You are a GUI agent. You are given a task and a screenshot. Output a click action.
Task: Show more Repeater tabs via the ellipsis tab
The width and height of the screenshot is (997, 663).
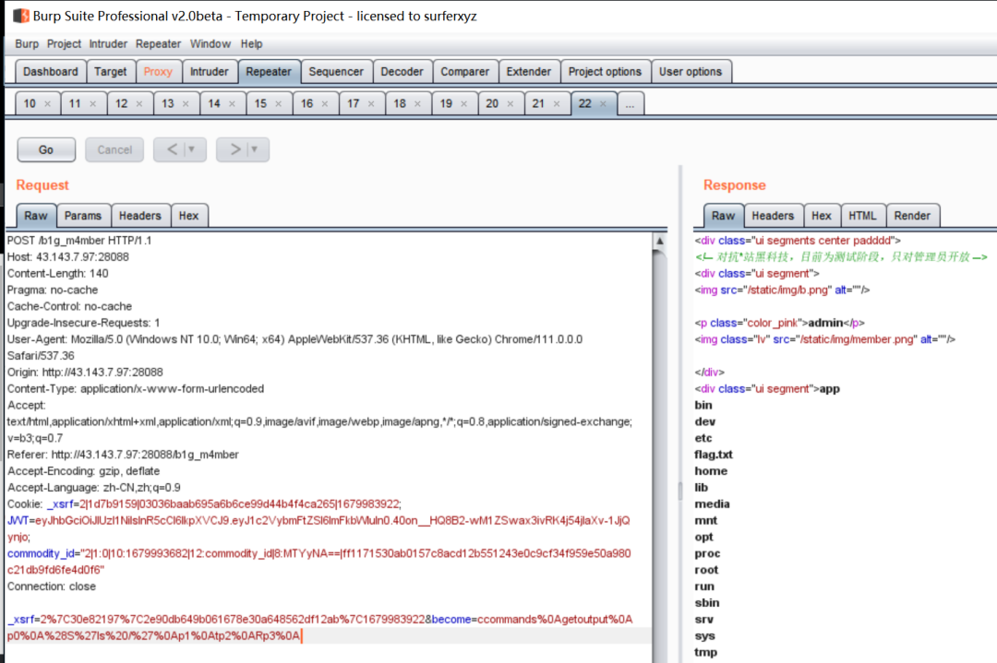(x=630, y=103)
